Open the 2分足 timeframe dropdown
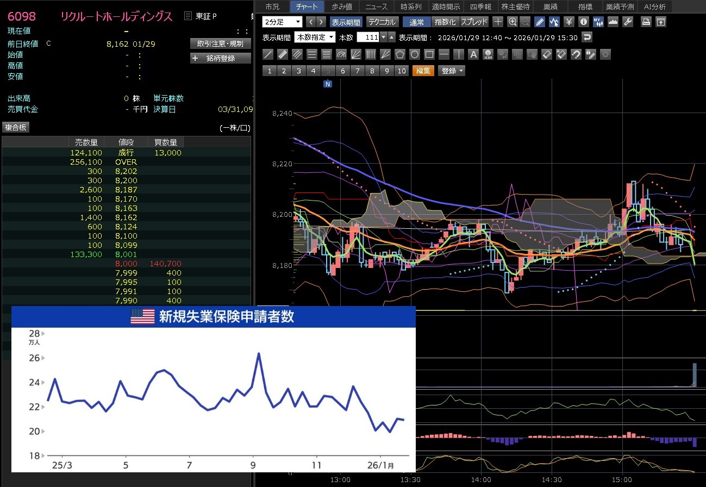Viewport: 706px width, 487px height. [x=282, y=22]
